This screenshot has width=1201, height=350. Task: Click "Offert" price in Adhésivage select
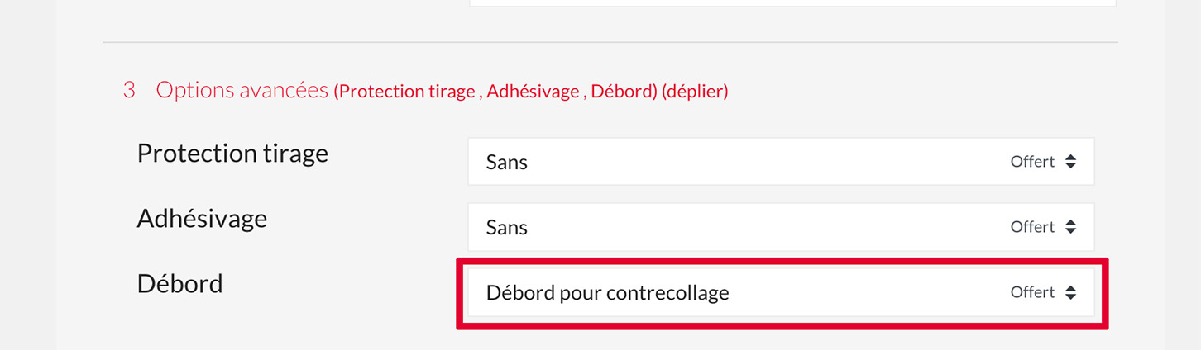click(1032, 227)
